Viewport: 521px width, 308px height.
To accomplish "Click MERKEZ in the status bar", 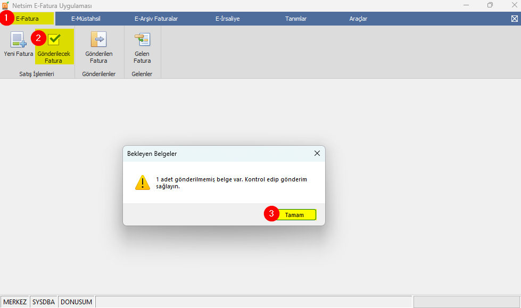I will 15,302.
